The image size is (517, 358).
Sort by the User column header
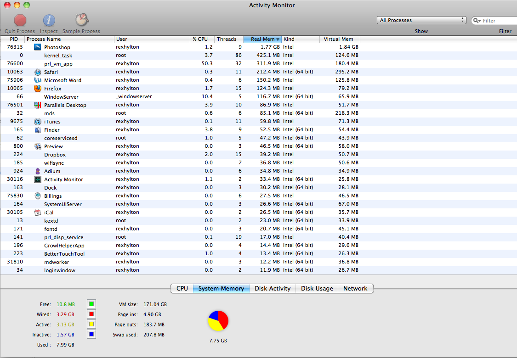coord(152,39)
